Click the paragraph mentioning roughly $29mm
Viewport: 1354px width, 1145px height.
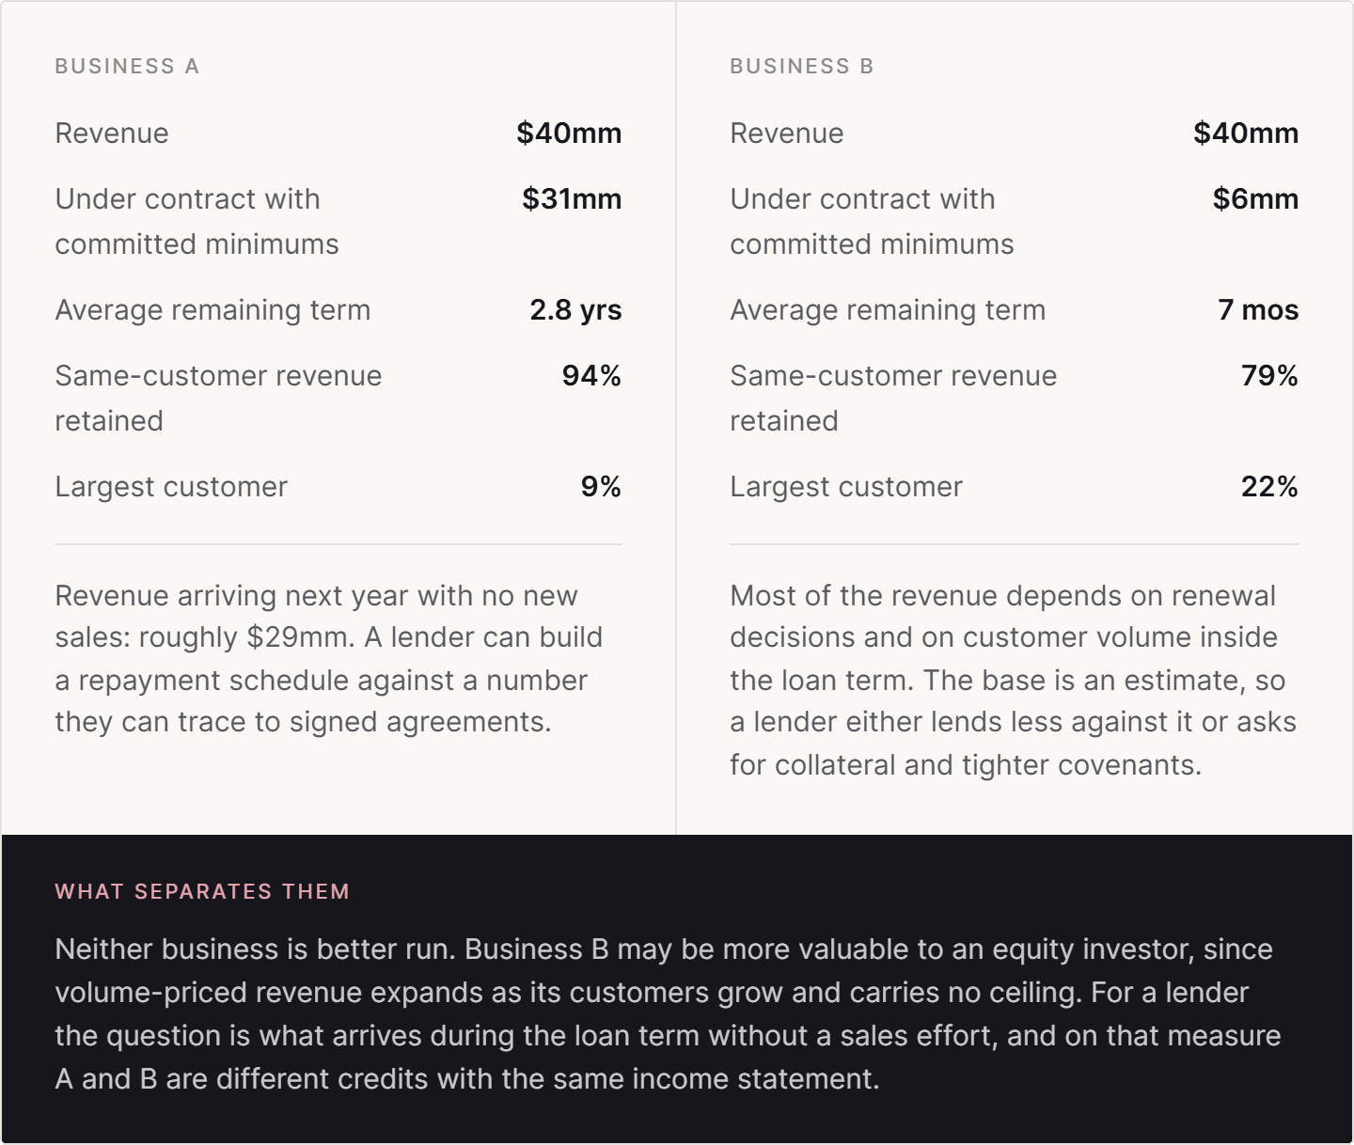point(329,658)
